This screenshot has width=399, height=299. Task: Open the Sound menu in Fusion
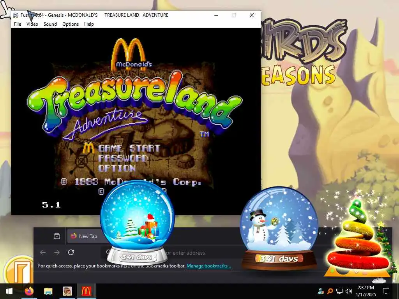(50, 24)
